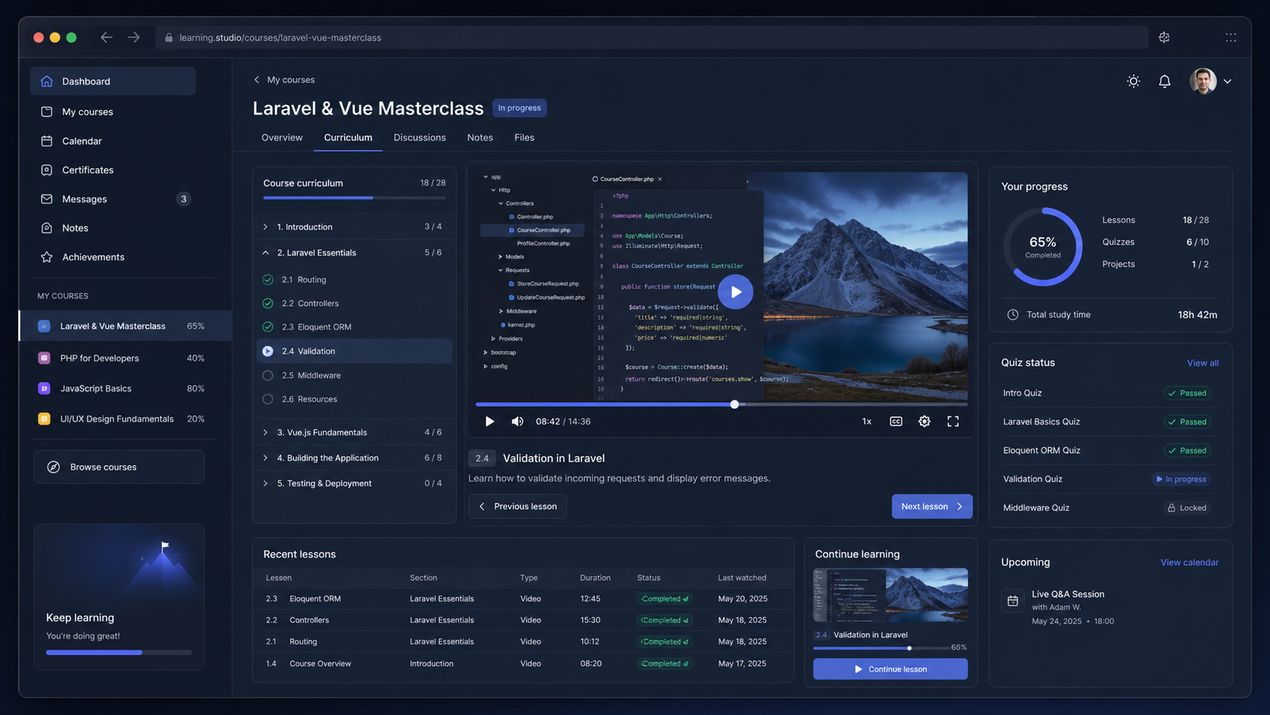Image resolution: width=1270 pixels, height=715 pixels.
Task: Click the user avatar photo
Action: [x=1203, y=81]
